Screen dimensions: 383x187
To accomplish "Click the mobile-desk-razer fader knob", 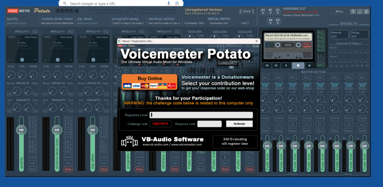I will click(57, 130).
